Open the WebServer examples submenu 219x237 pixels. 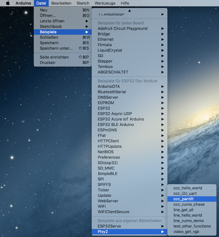(129, 201)
